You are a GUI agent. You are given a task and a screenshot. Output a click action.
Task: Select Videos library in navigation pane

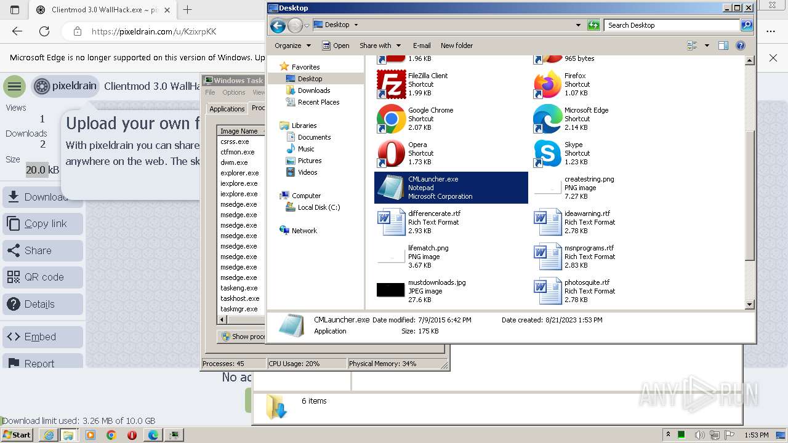click(307, 172)
